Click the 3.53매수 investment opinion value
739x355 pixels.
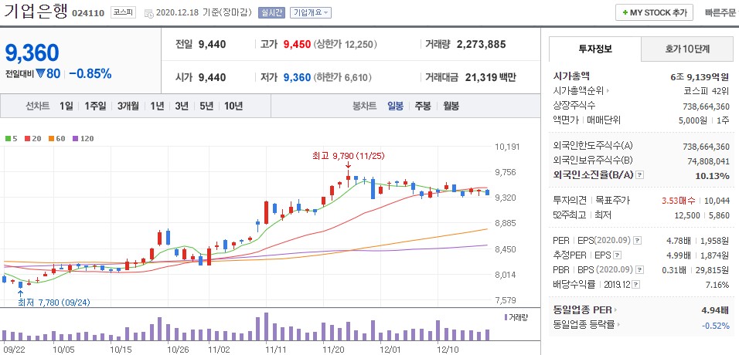(x=678, y=201)
